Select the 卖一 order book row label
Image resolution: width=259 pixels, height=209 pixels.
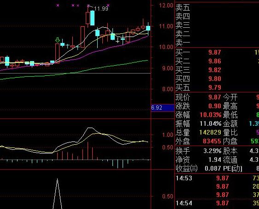coord(182,43)
